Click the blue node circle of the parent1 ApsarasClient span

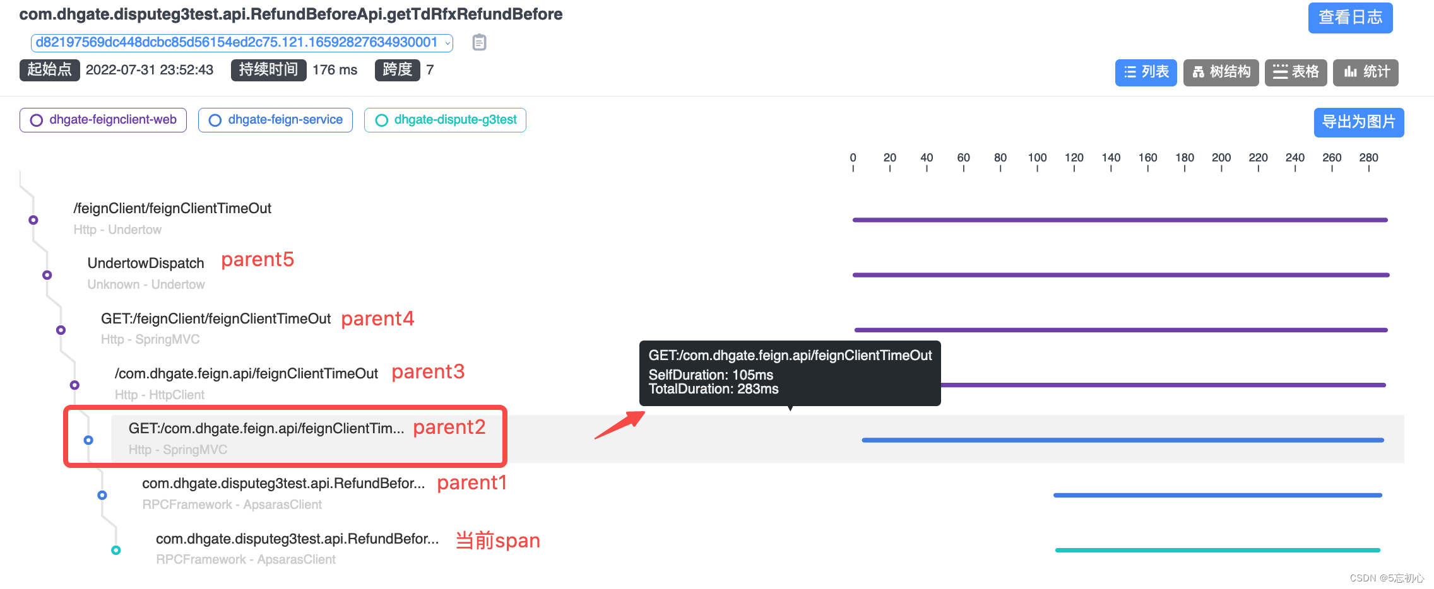pyautogui.click(x=102, y=495)
